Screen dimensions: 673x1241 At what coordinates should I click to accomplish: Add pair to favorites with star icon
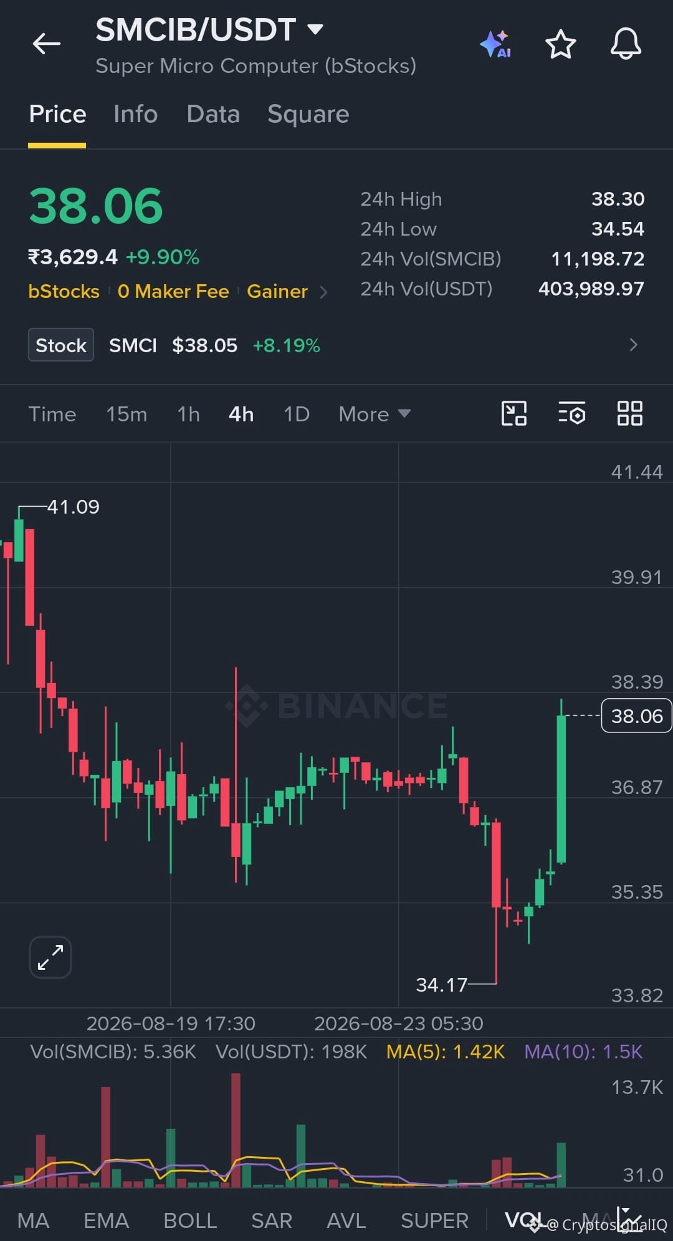coord(560,44)
